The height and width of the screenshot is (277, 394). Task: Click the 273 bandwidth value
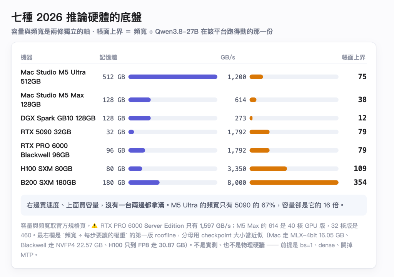point(240,118)
